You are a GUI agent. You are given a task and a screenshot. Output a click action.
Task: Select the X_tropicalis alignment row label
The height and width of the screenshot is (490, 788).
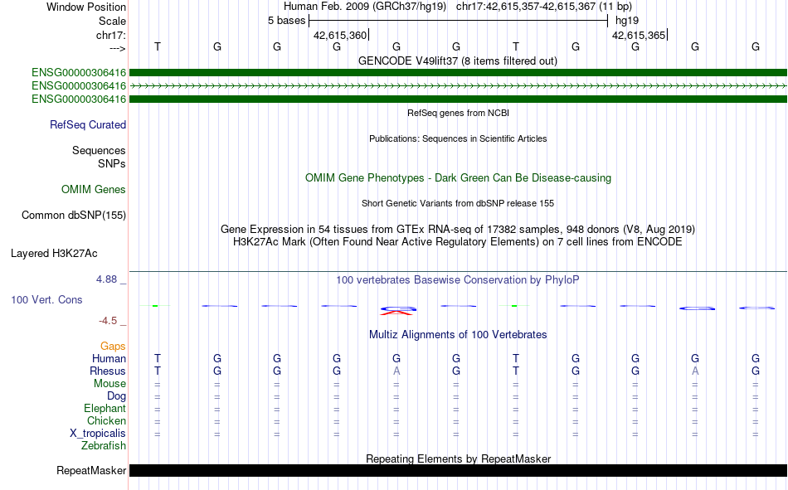tap(98, 434)
